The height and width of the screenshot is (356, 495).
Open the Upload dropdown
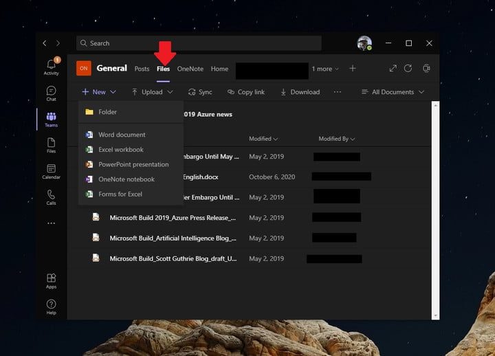(153, 92)
